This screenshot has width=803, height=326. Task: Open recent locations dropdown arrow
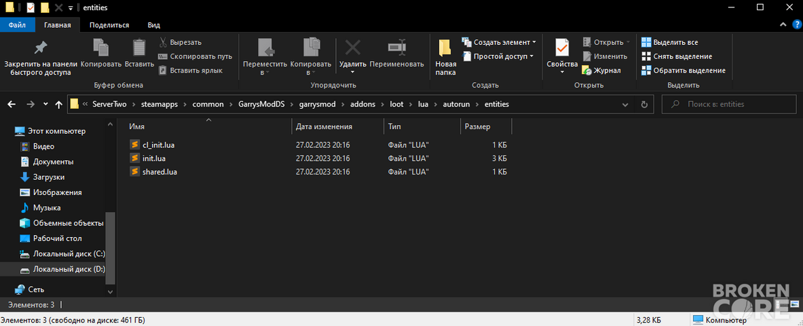coord(45,104)
